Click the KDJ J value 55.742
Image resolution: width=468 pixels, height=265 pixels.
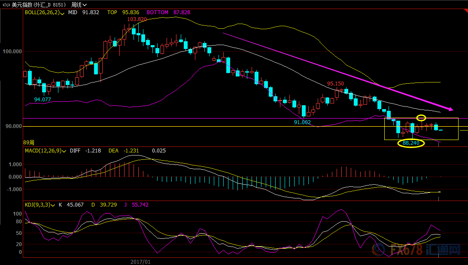click(x=140, y=205)
